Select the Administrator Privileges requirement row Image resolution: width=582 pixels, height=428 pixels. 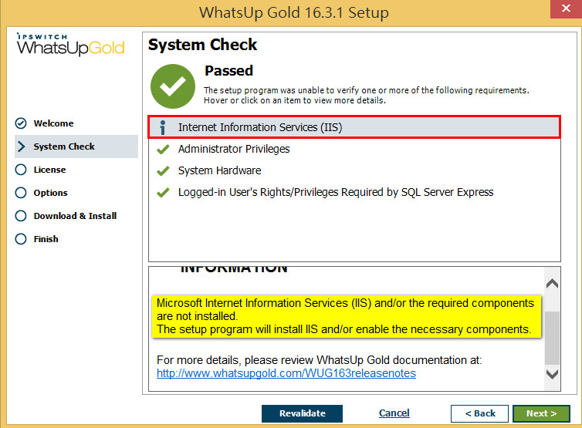[354, 149]
